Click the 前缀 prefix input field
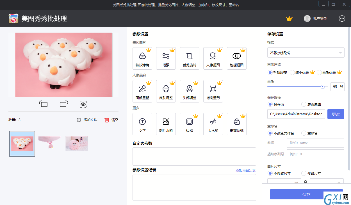This screenshot has height=205, width=351. coord(315,143)
